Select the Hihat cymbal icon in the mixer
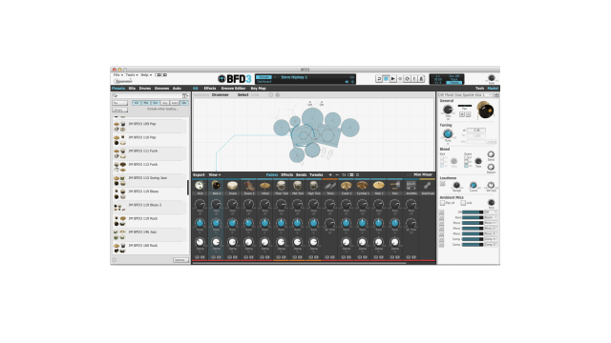Screen dimensions: 611x343 pyautogui.click(x=265, y=186)
